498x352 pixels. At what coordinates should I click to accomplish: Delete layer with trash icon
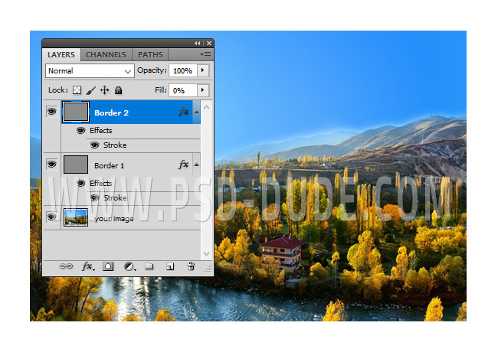(x=191, y=266)
